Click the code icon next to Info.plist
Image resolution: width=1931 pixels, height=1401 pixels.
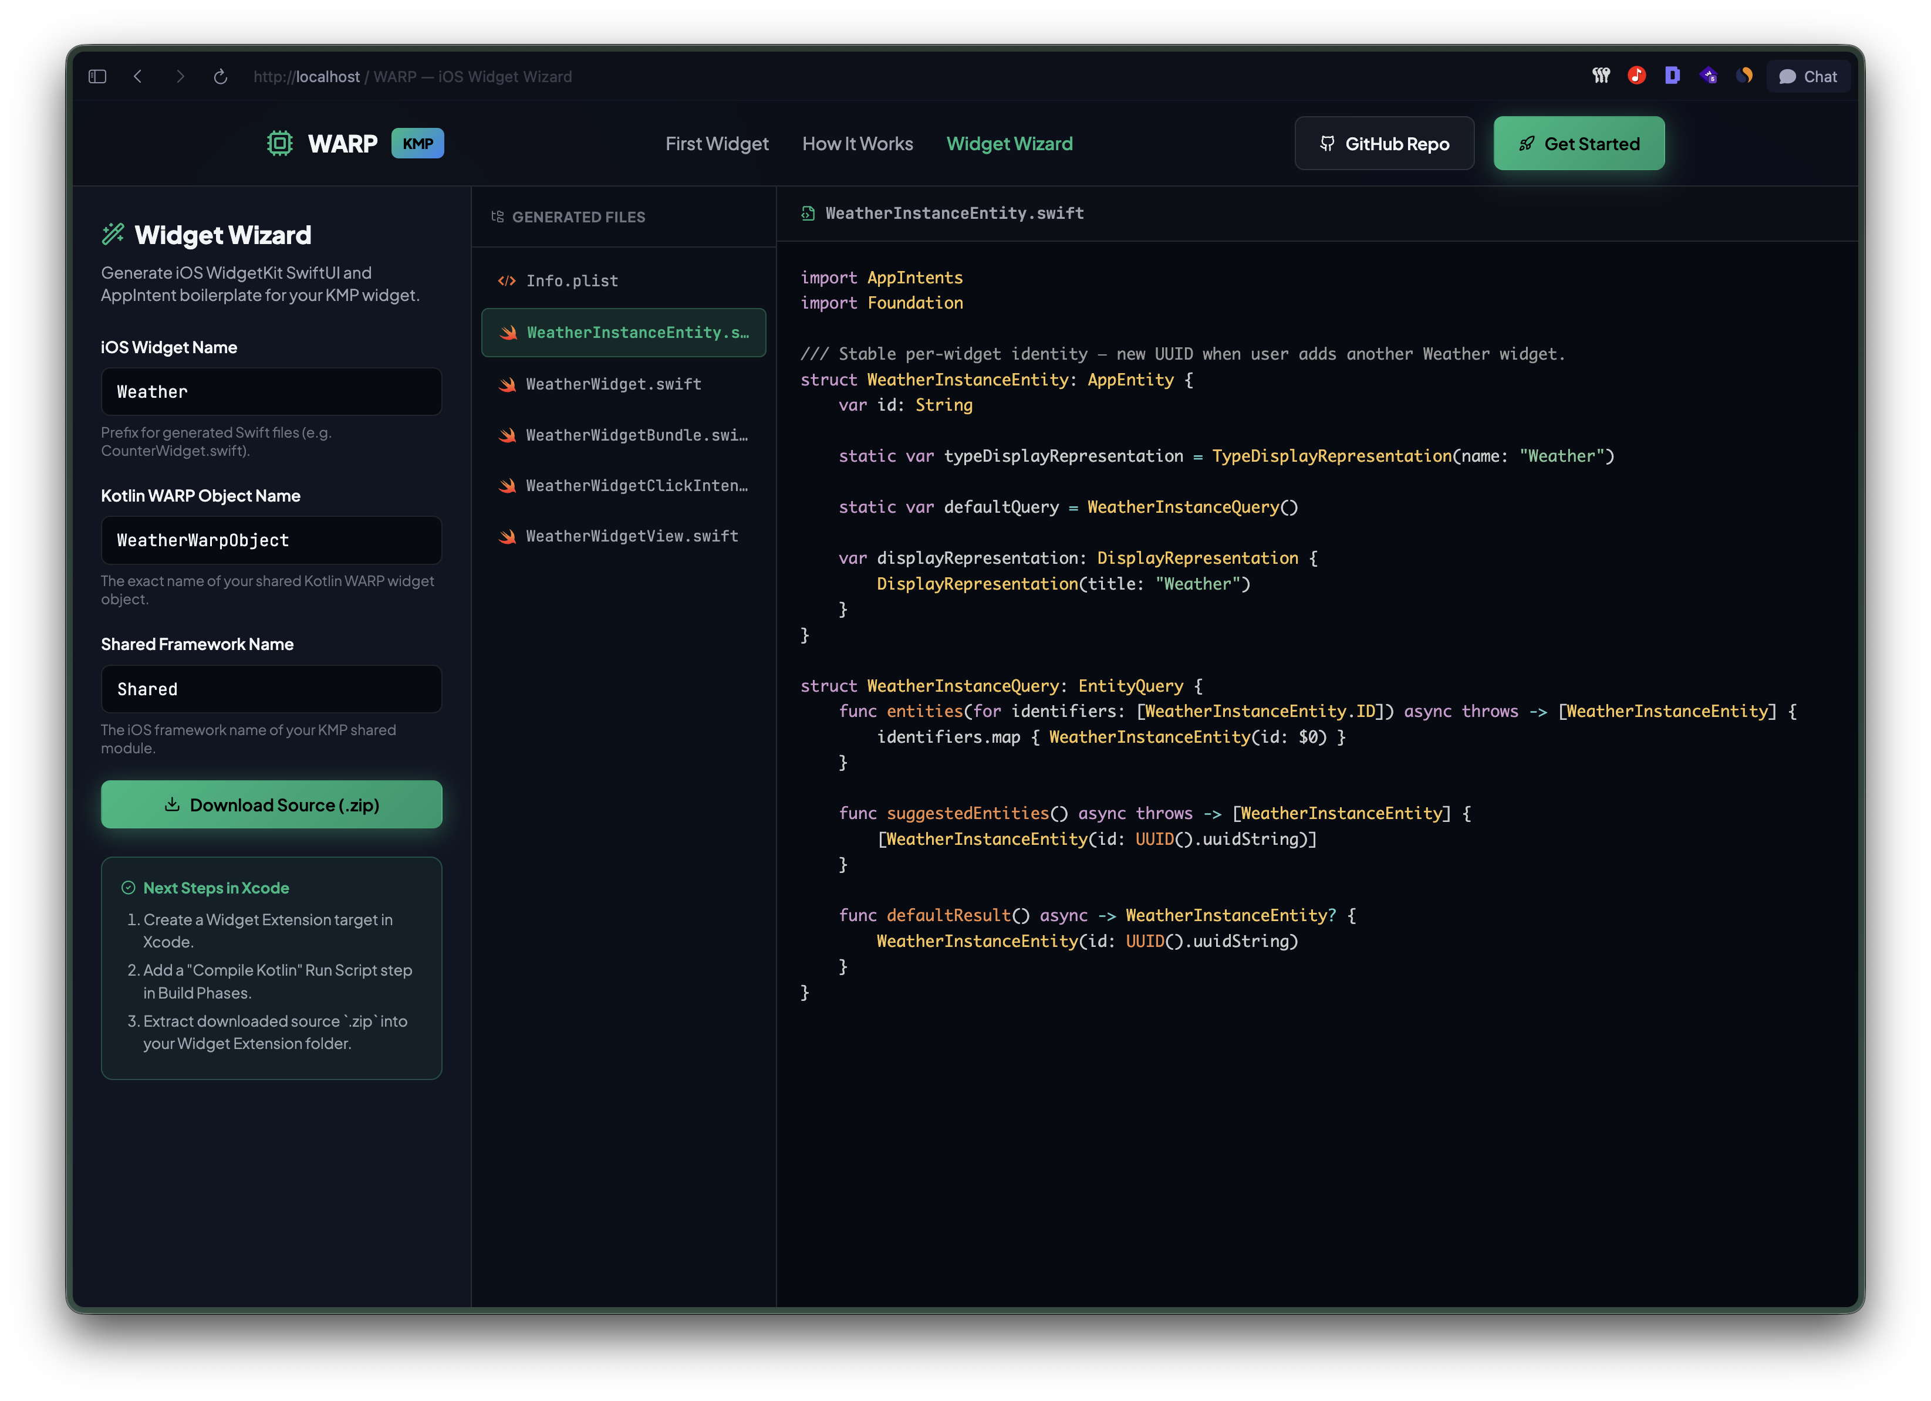click(507, 281)
